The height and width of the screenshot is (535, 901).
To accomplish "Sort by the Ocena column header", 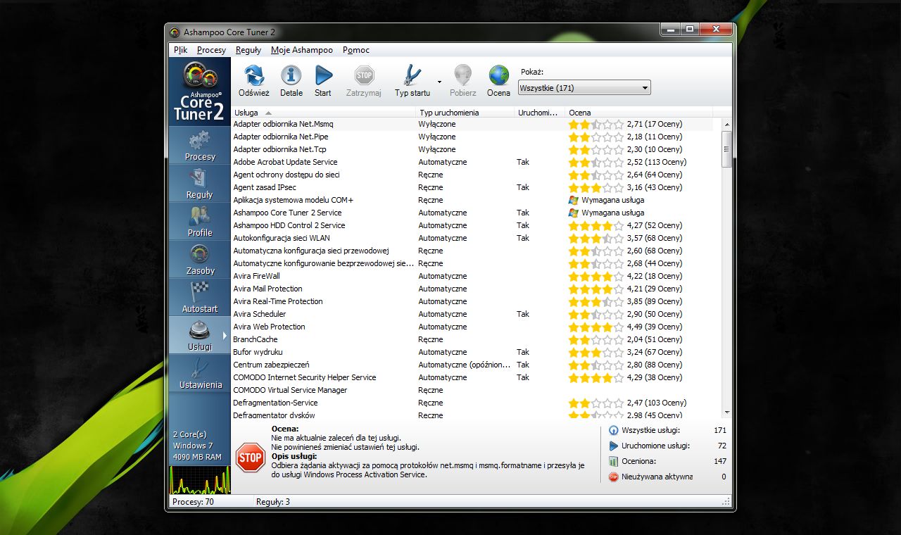I will (x=638, y=113).
